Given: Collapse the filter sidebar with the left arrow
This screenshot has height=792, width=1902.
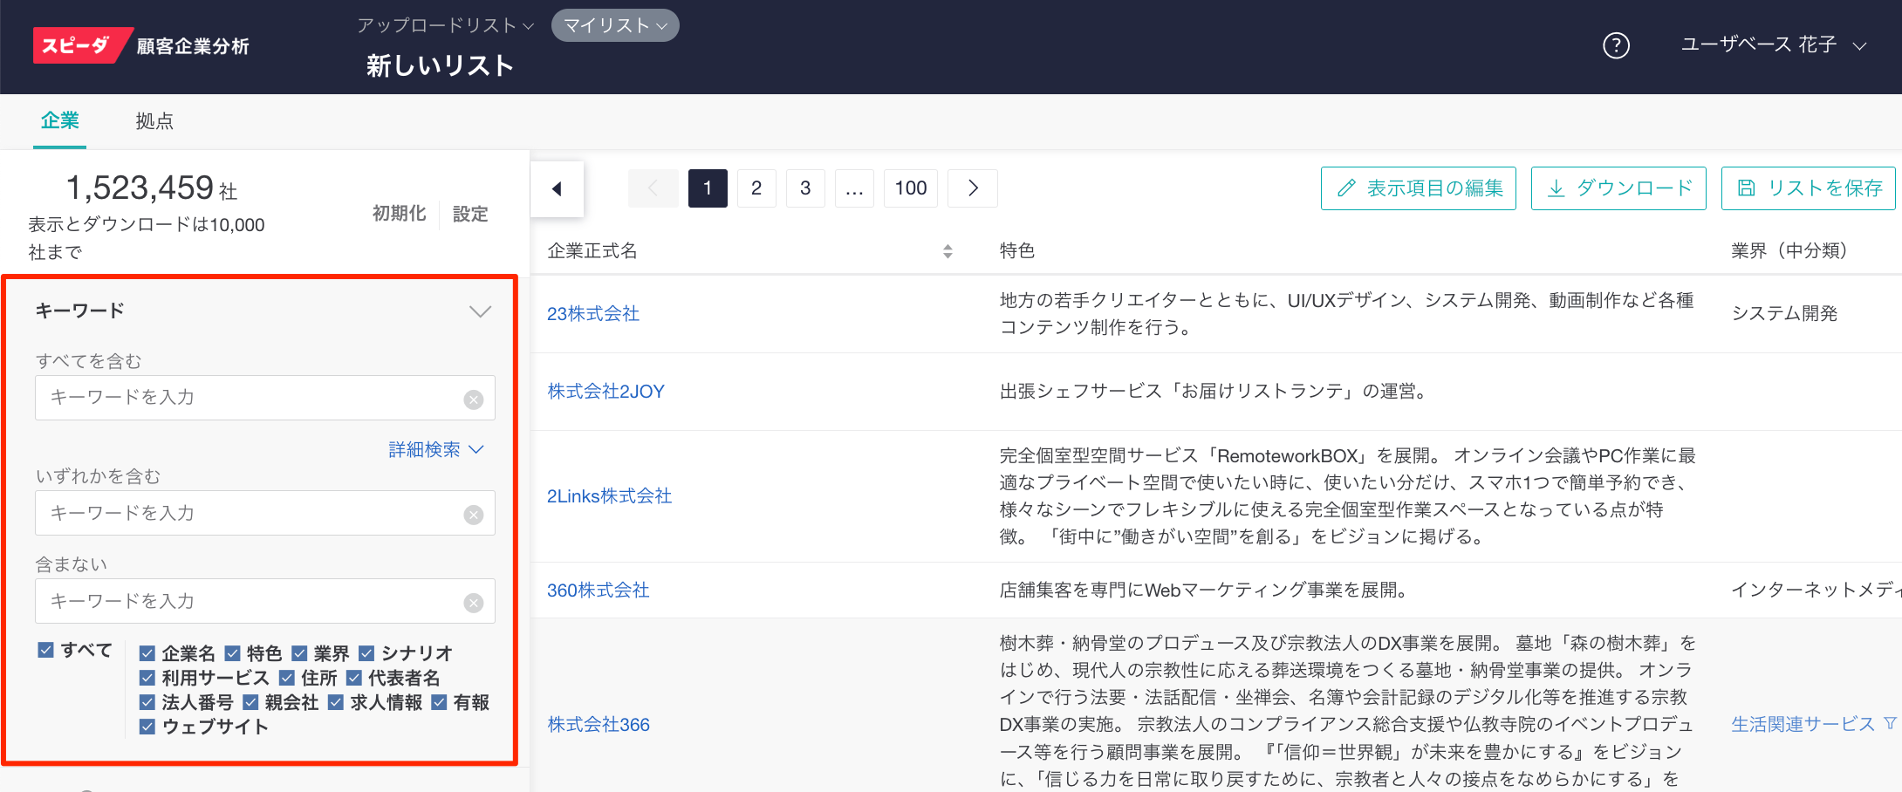Looking at the screenshot, I should click(x=557, y=188).
